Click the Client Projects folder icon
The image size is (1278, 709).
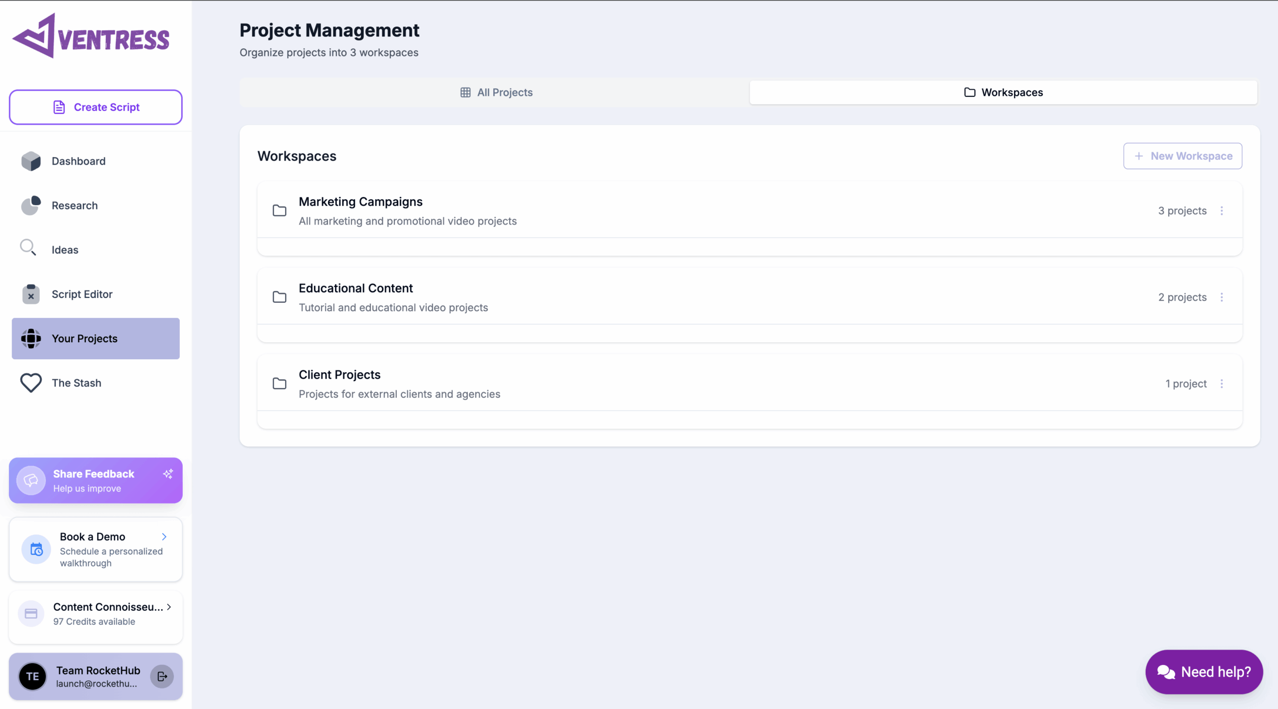coord(280,383)
